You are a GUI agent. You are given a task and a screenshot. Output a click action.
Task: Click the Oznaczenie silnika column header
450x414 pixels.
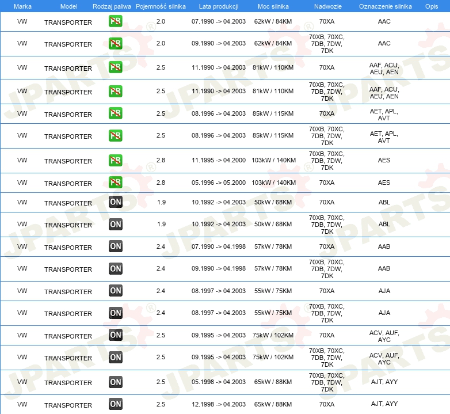click(385, 6)
